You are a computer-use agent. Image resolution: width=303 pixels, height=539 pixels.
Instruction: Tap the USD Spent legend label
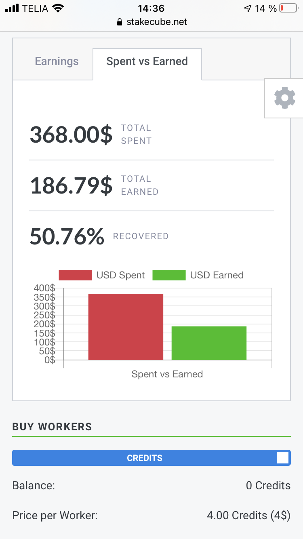pos(120,275)
